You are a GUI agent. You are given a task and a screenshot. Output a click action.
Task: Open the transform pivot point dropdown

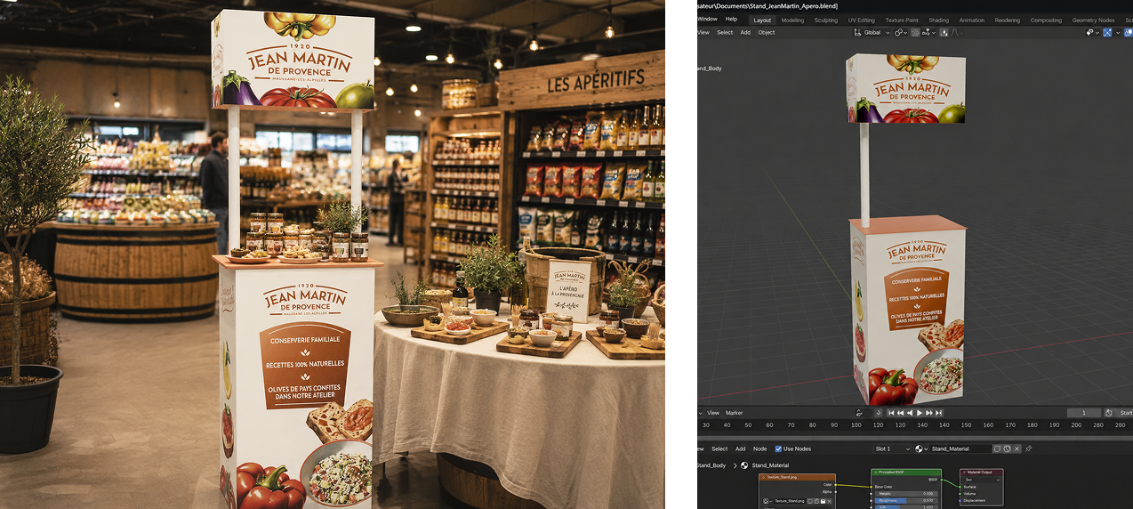pyautogui.click(x=901, y=32)
